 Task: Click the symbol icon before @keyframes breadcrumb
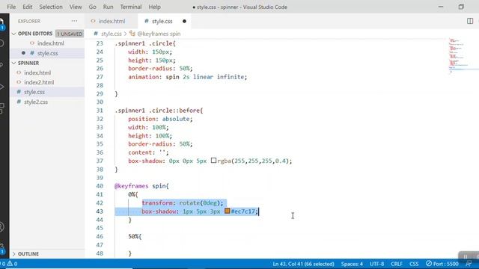[x=132, y=33]
